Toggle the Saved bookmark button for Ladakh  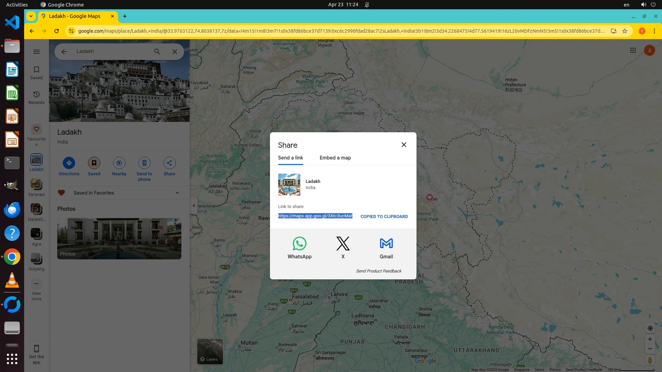(x=94, y=163)
